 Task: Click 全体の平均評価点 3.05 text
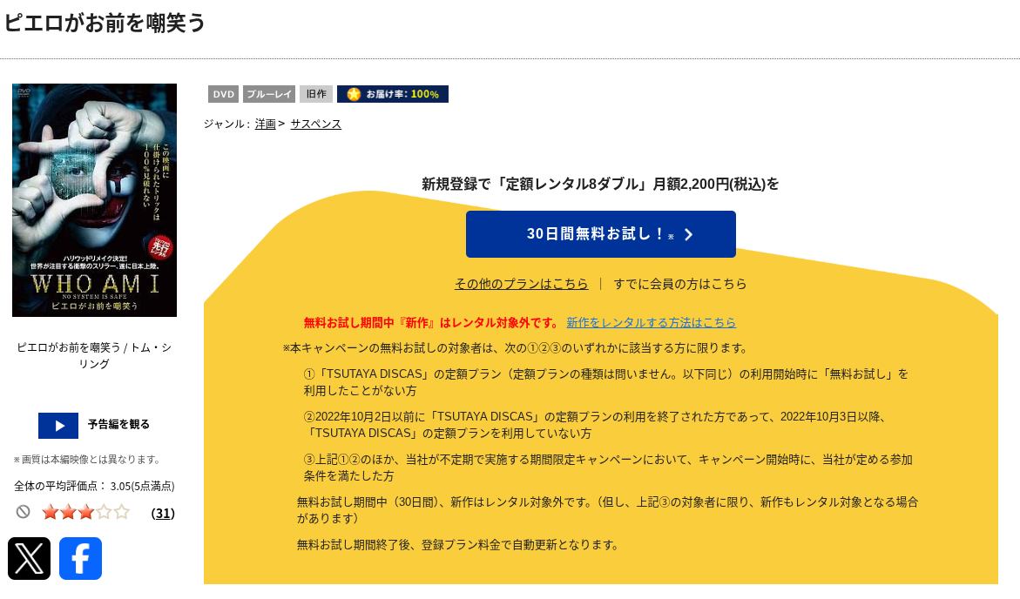click(x=94, y=486)
